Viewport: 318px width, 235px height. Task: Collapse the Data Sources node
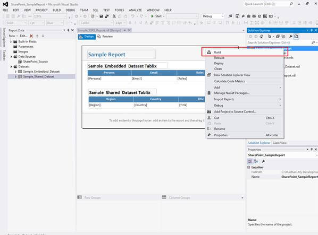11,57
